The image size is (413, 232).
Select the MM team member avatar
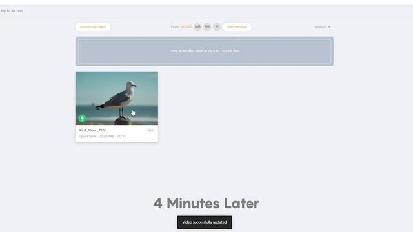197,27
